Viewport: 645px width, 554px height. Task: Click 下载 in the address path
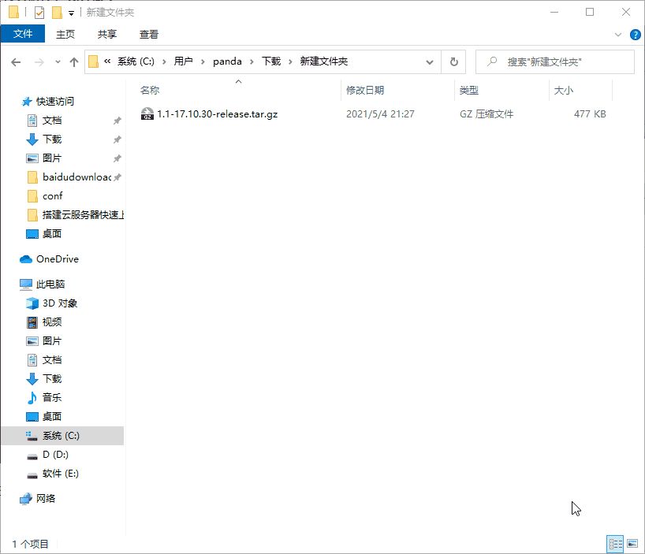(271, 61)
